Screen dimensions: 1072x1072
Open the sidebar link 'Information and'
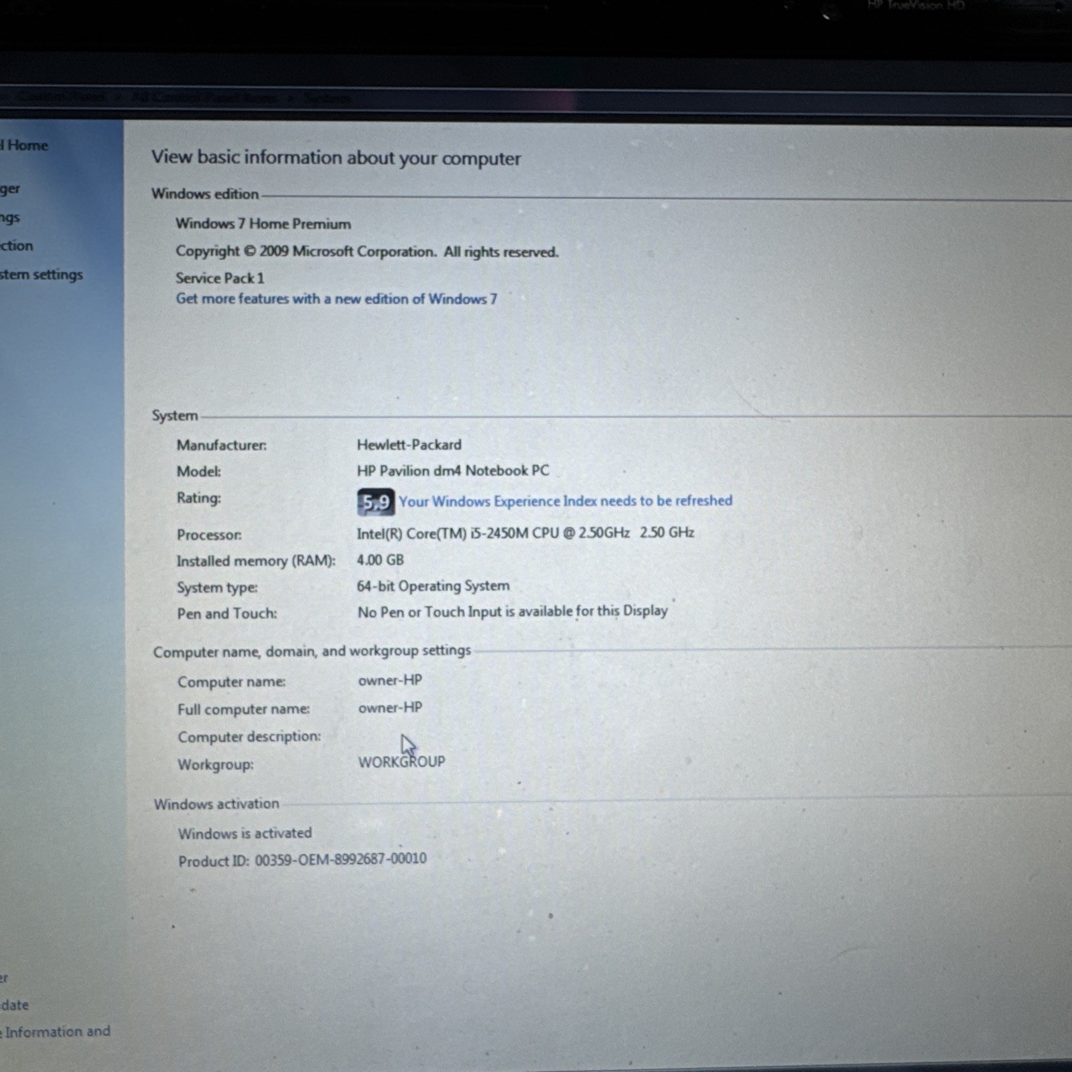pos(56,1032)
